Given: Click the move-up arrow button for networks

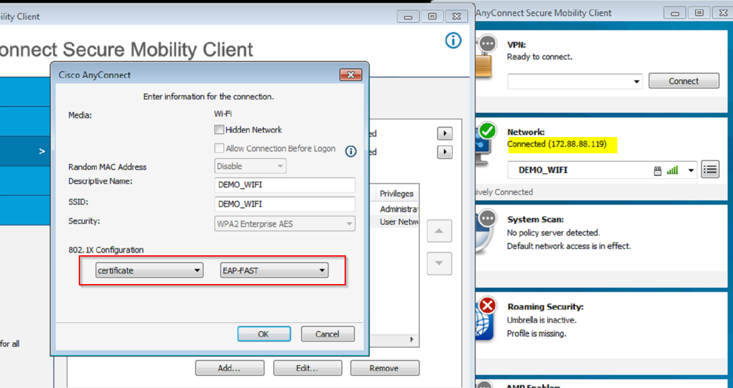Looking at the screenshot, I should [x=439, y=231].
